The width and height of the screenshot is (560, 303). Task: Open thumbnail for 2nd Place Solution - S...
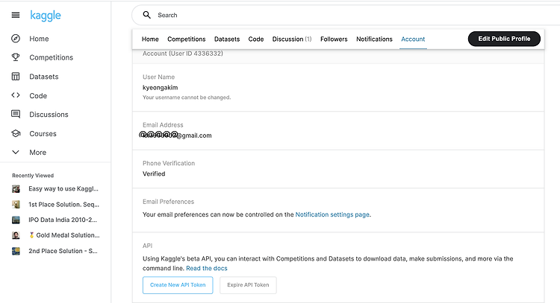(x=16, y=251)
